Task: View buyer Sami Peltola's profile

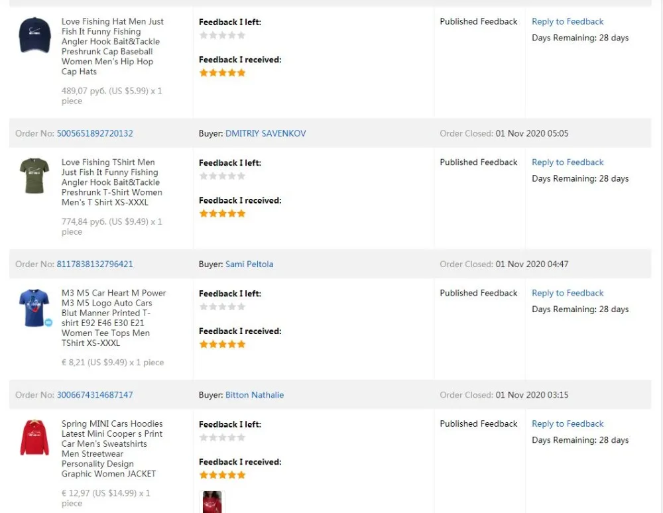Action: pyautogui.click(x=249, y=264)
